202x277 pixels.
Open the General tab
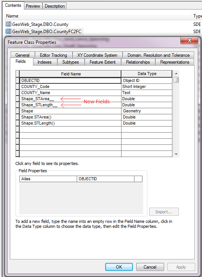point(22,55)
